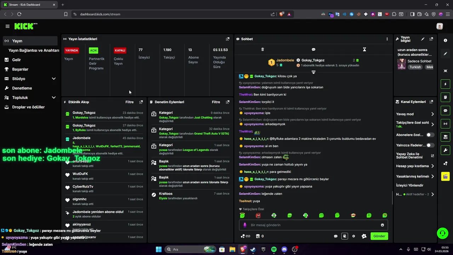Click the chat icon in right sidebar
The height and width of the screenshot is (255, 453).
click(445, 110)
